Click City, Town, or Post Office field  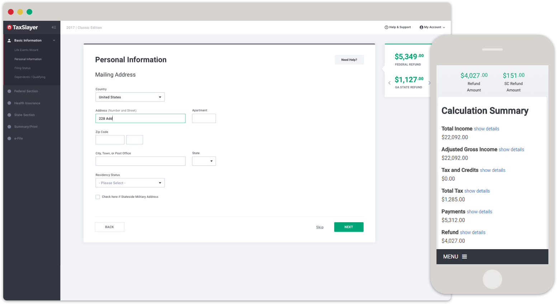pyautogui.click(x=140, y=161)
